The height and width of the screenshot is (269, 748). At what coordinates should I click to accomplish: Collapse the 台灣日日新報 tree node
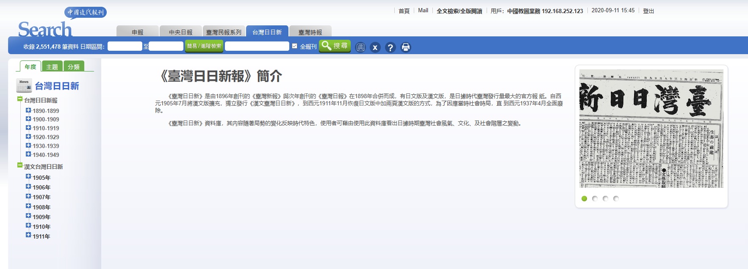(19, 99)
